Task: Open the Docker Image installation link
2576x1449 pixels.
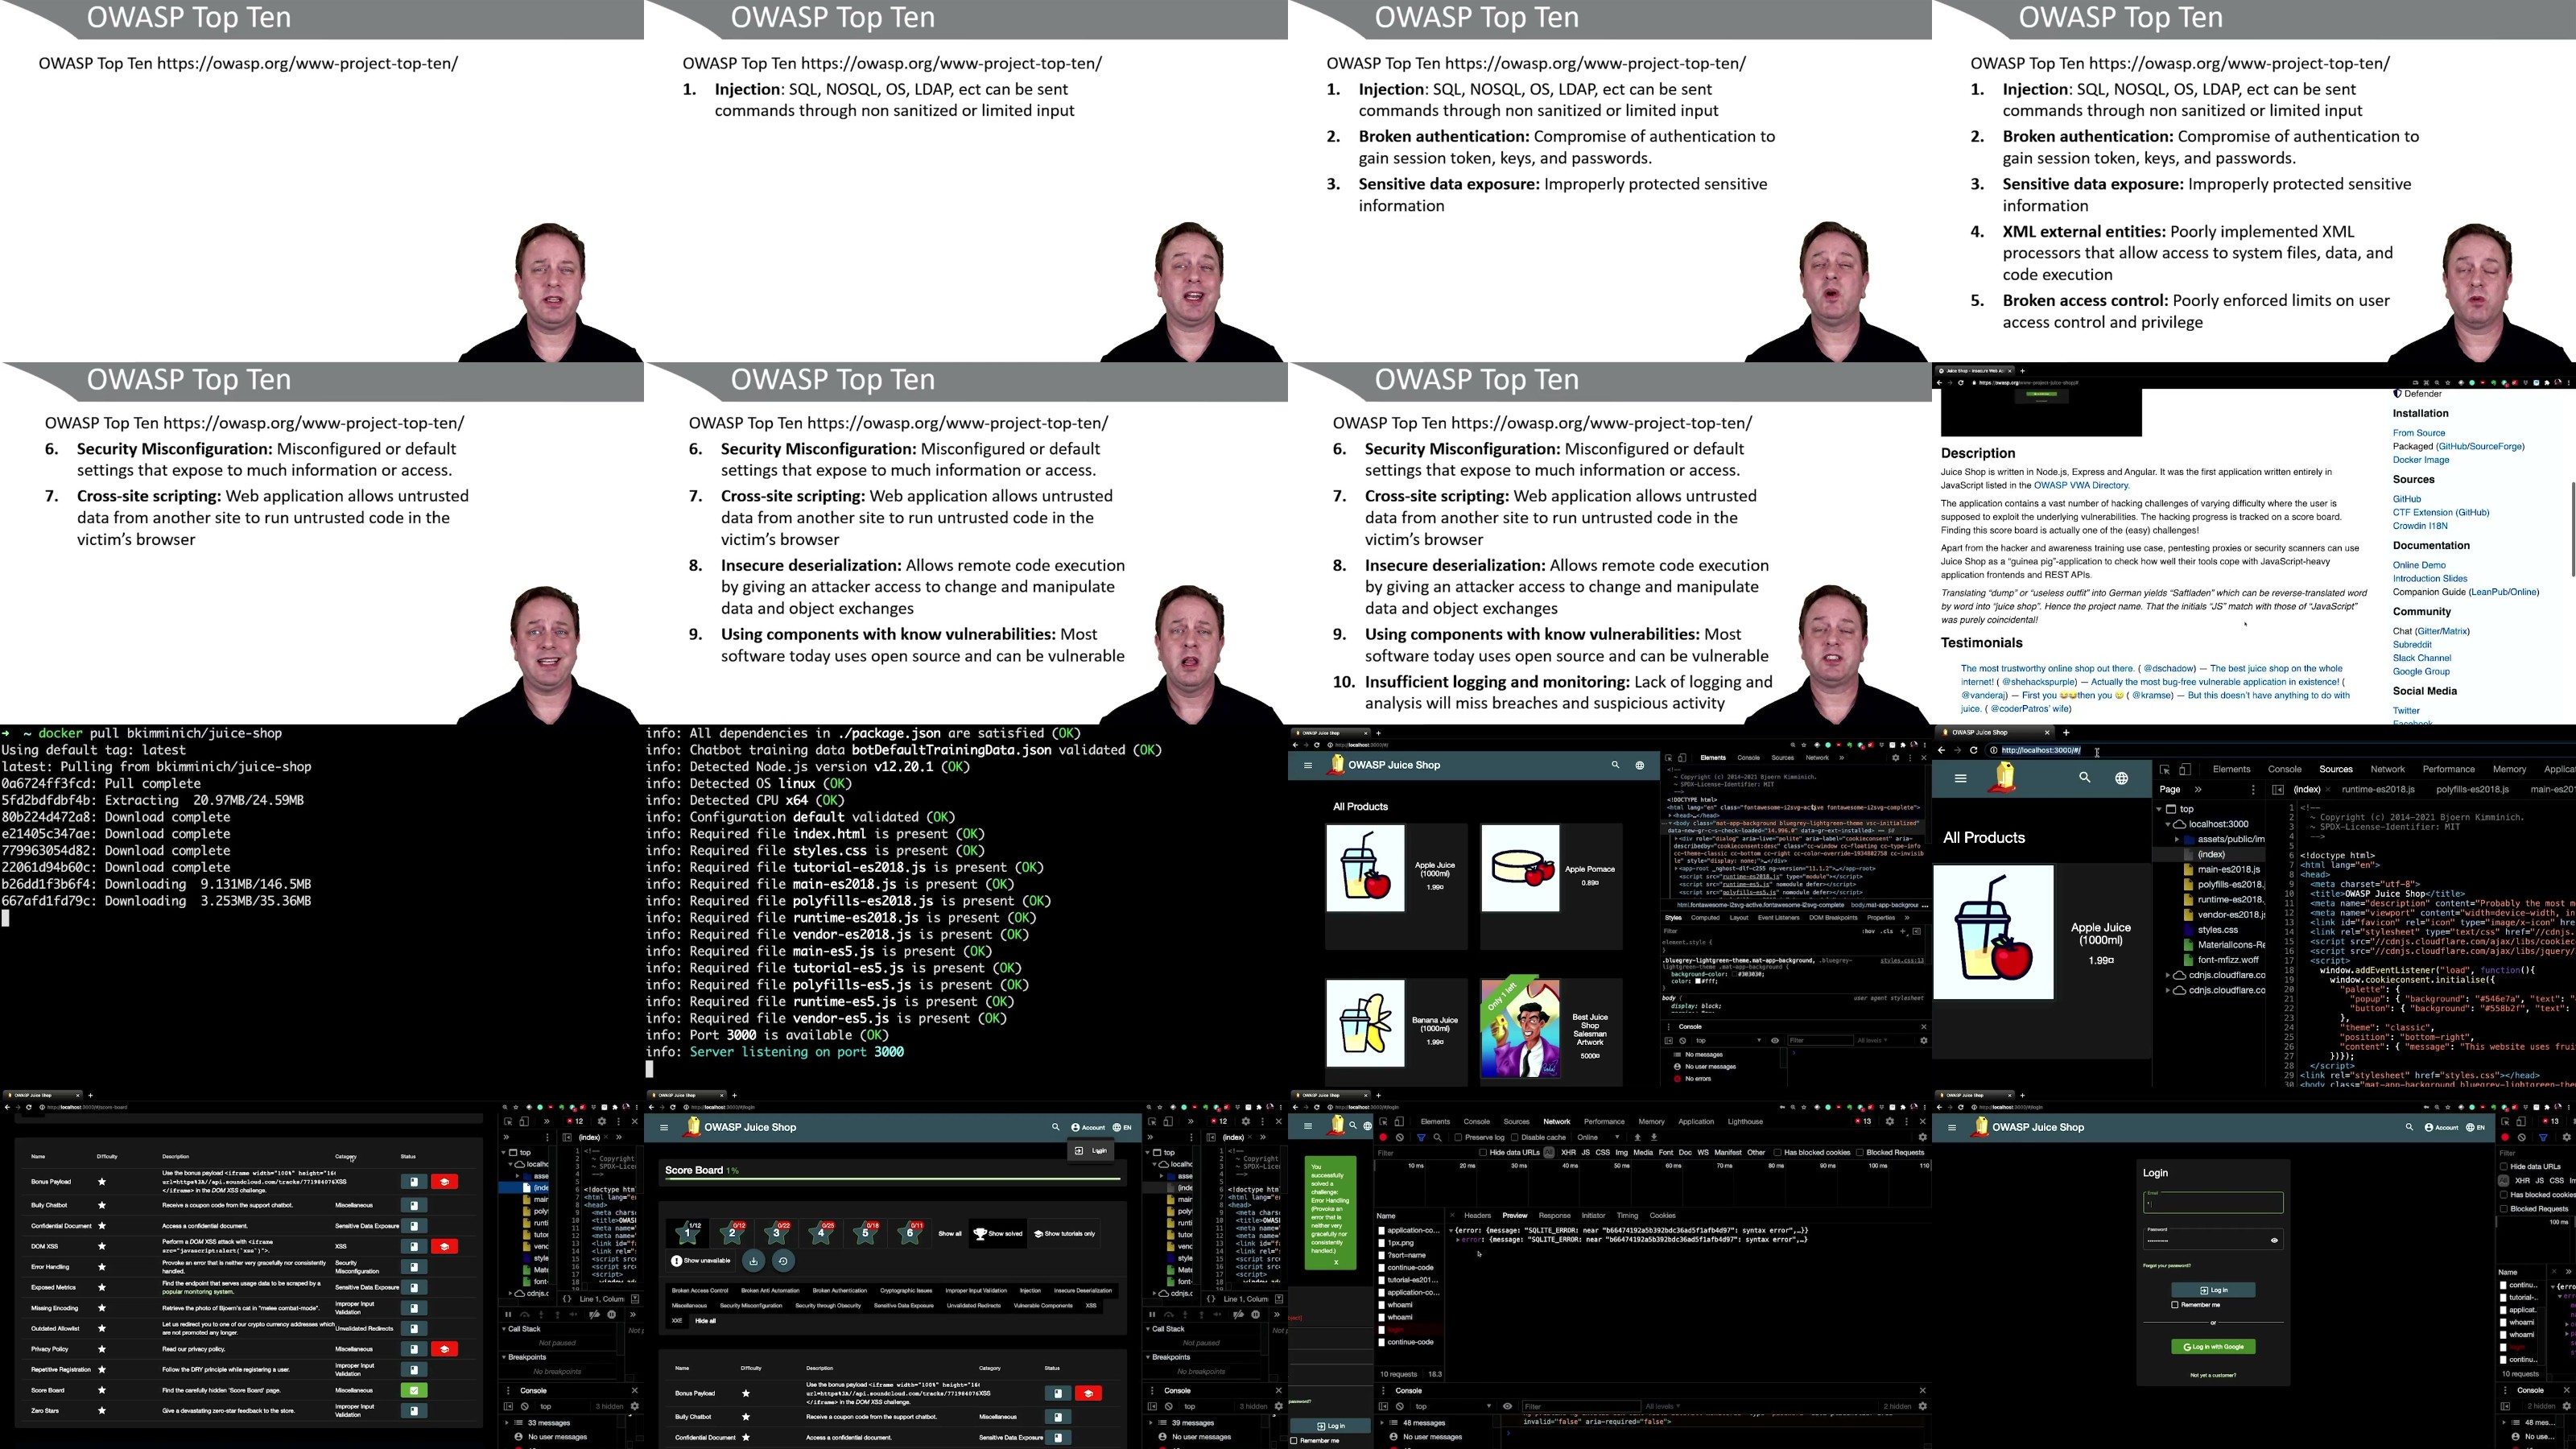Action: pos(2420,460)
